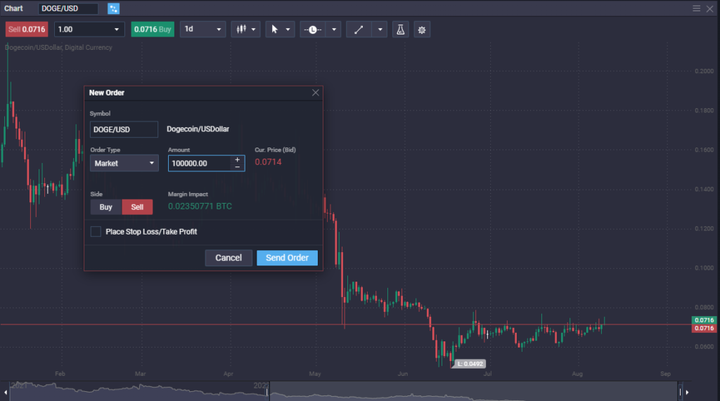Image resolution: width=720 pixels, height=401 pixels.
Task: Choose Buy side in order dialog
Action: tap(106, 207)
